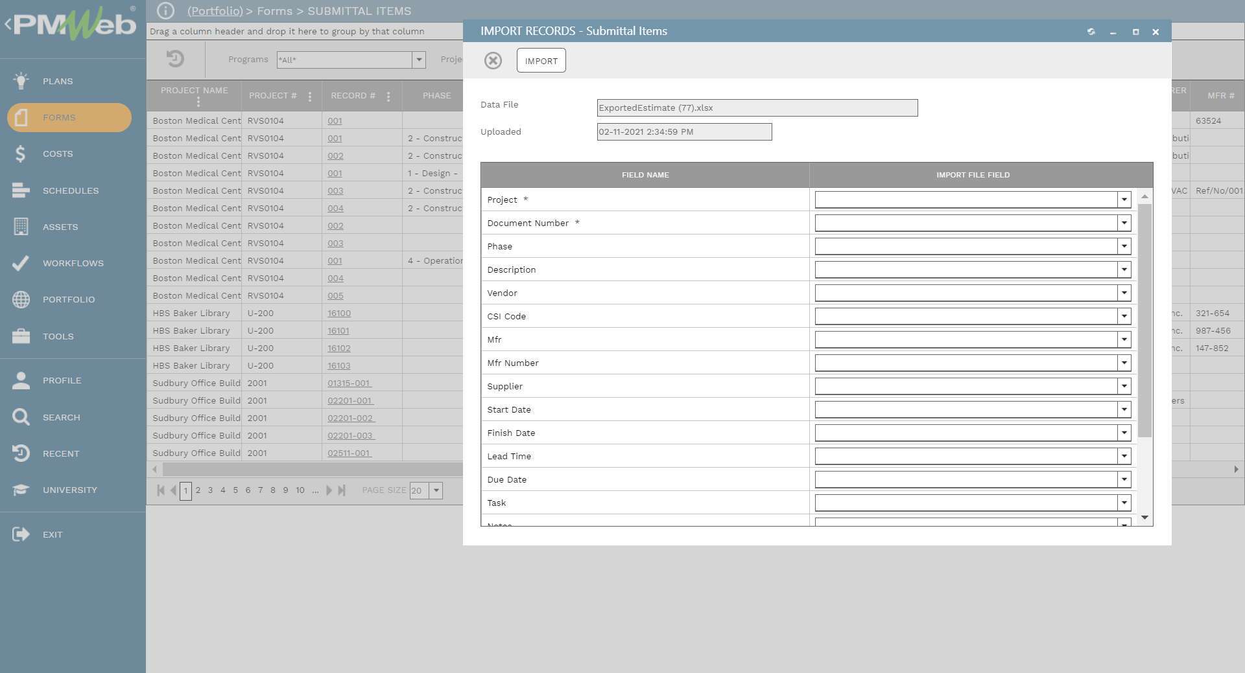
Task: Click the Workflows checkmark icon
Action: [x=21, y=263]
